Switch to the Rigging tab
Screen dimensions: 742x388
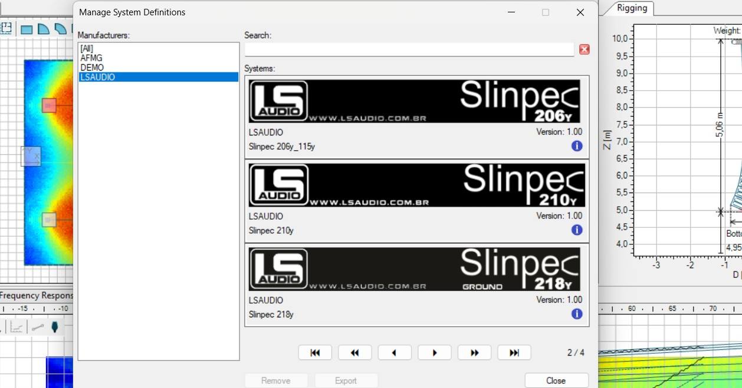point(632,8)
